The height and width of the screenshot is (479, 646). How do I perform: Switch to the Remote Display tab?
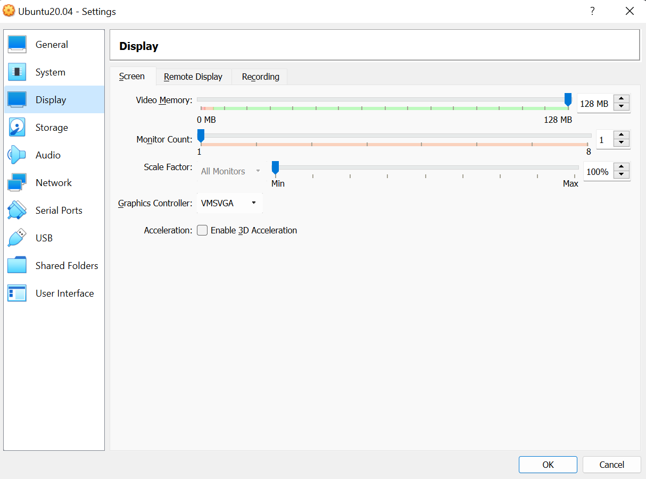pos(193,77)
